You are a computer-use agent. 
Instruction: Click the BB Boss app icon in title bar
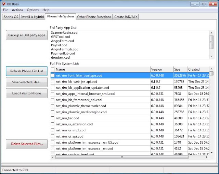point(4,4)
